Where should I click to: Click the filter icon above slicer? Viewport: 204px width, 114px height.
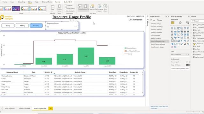pyautogui.click(x=70, y=20)
